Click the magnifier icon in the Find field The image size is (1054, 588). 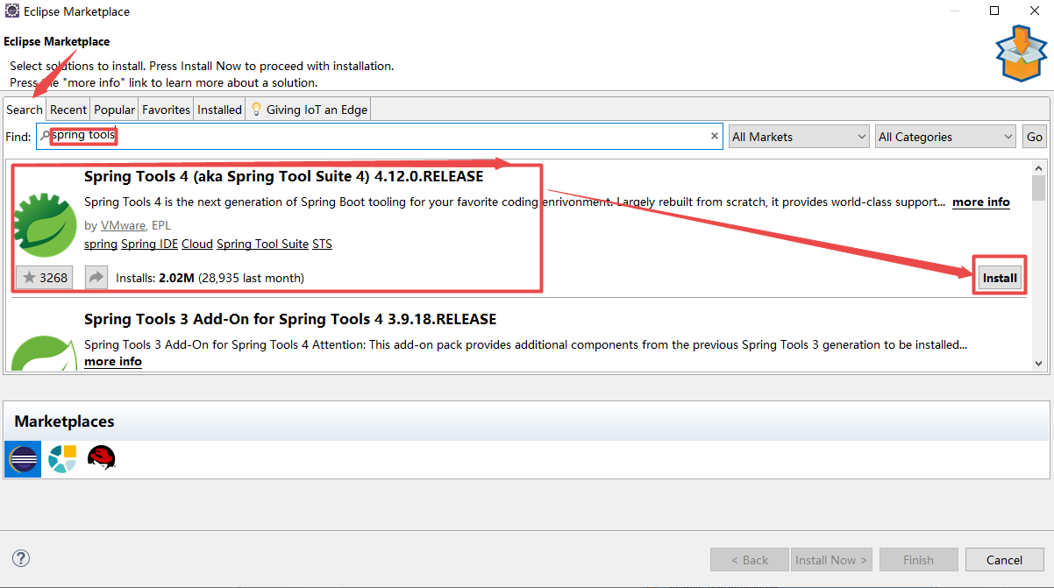(45, 136)
